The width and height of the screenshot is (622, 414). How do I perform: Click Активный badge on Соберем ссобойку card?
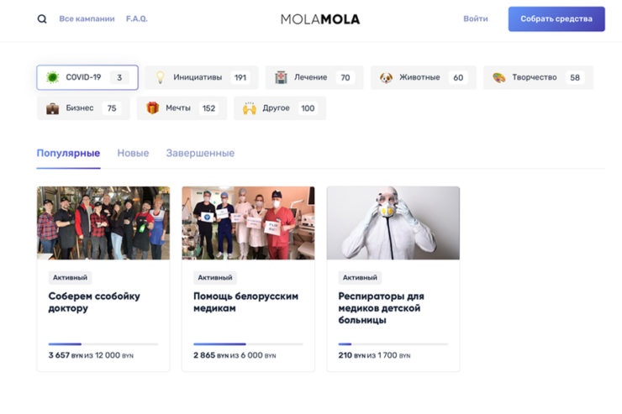pos(71,278)
